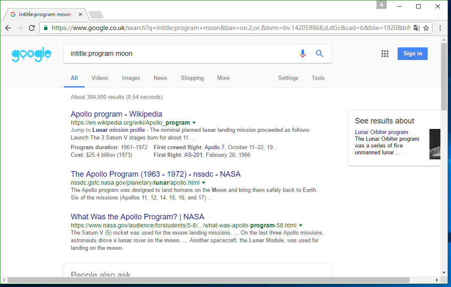Open the search Settings menu
451x287 pixels.
pos(288,78)
